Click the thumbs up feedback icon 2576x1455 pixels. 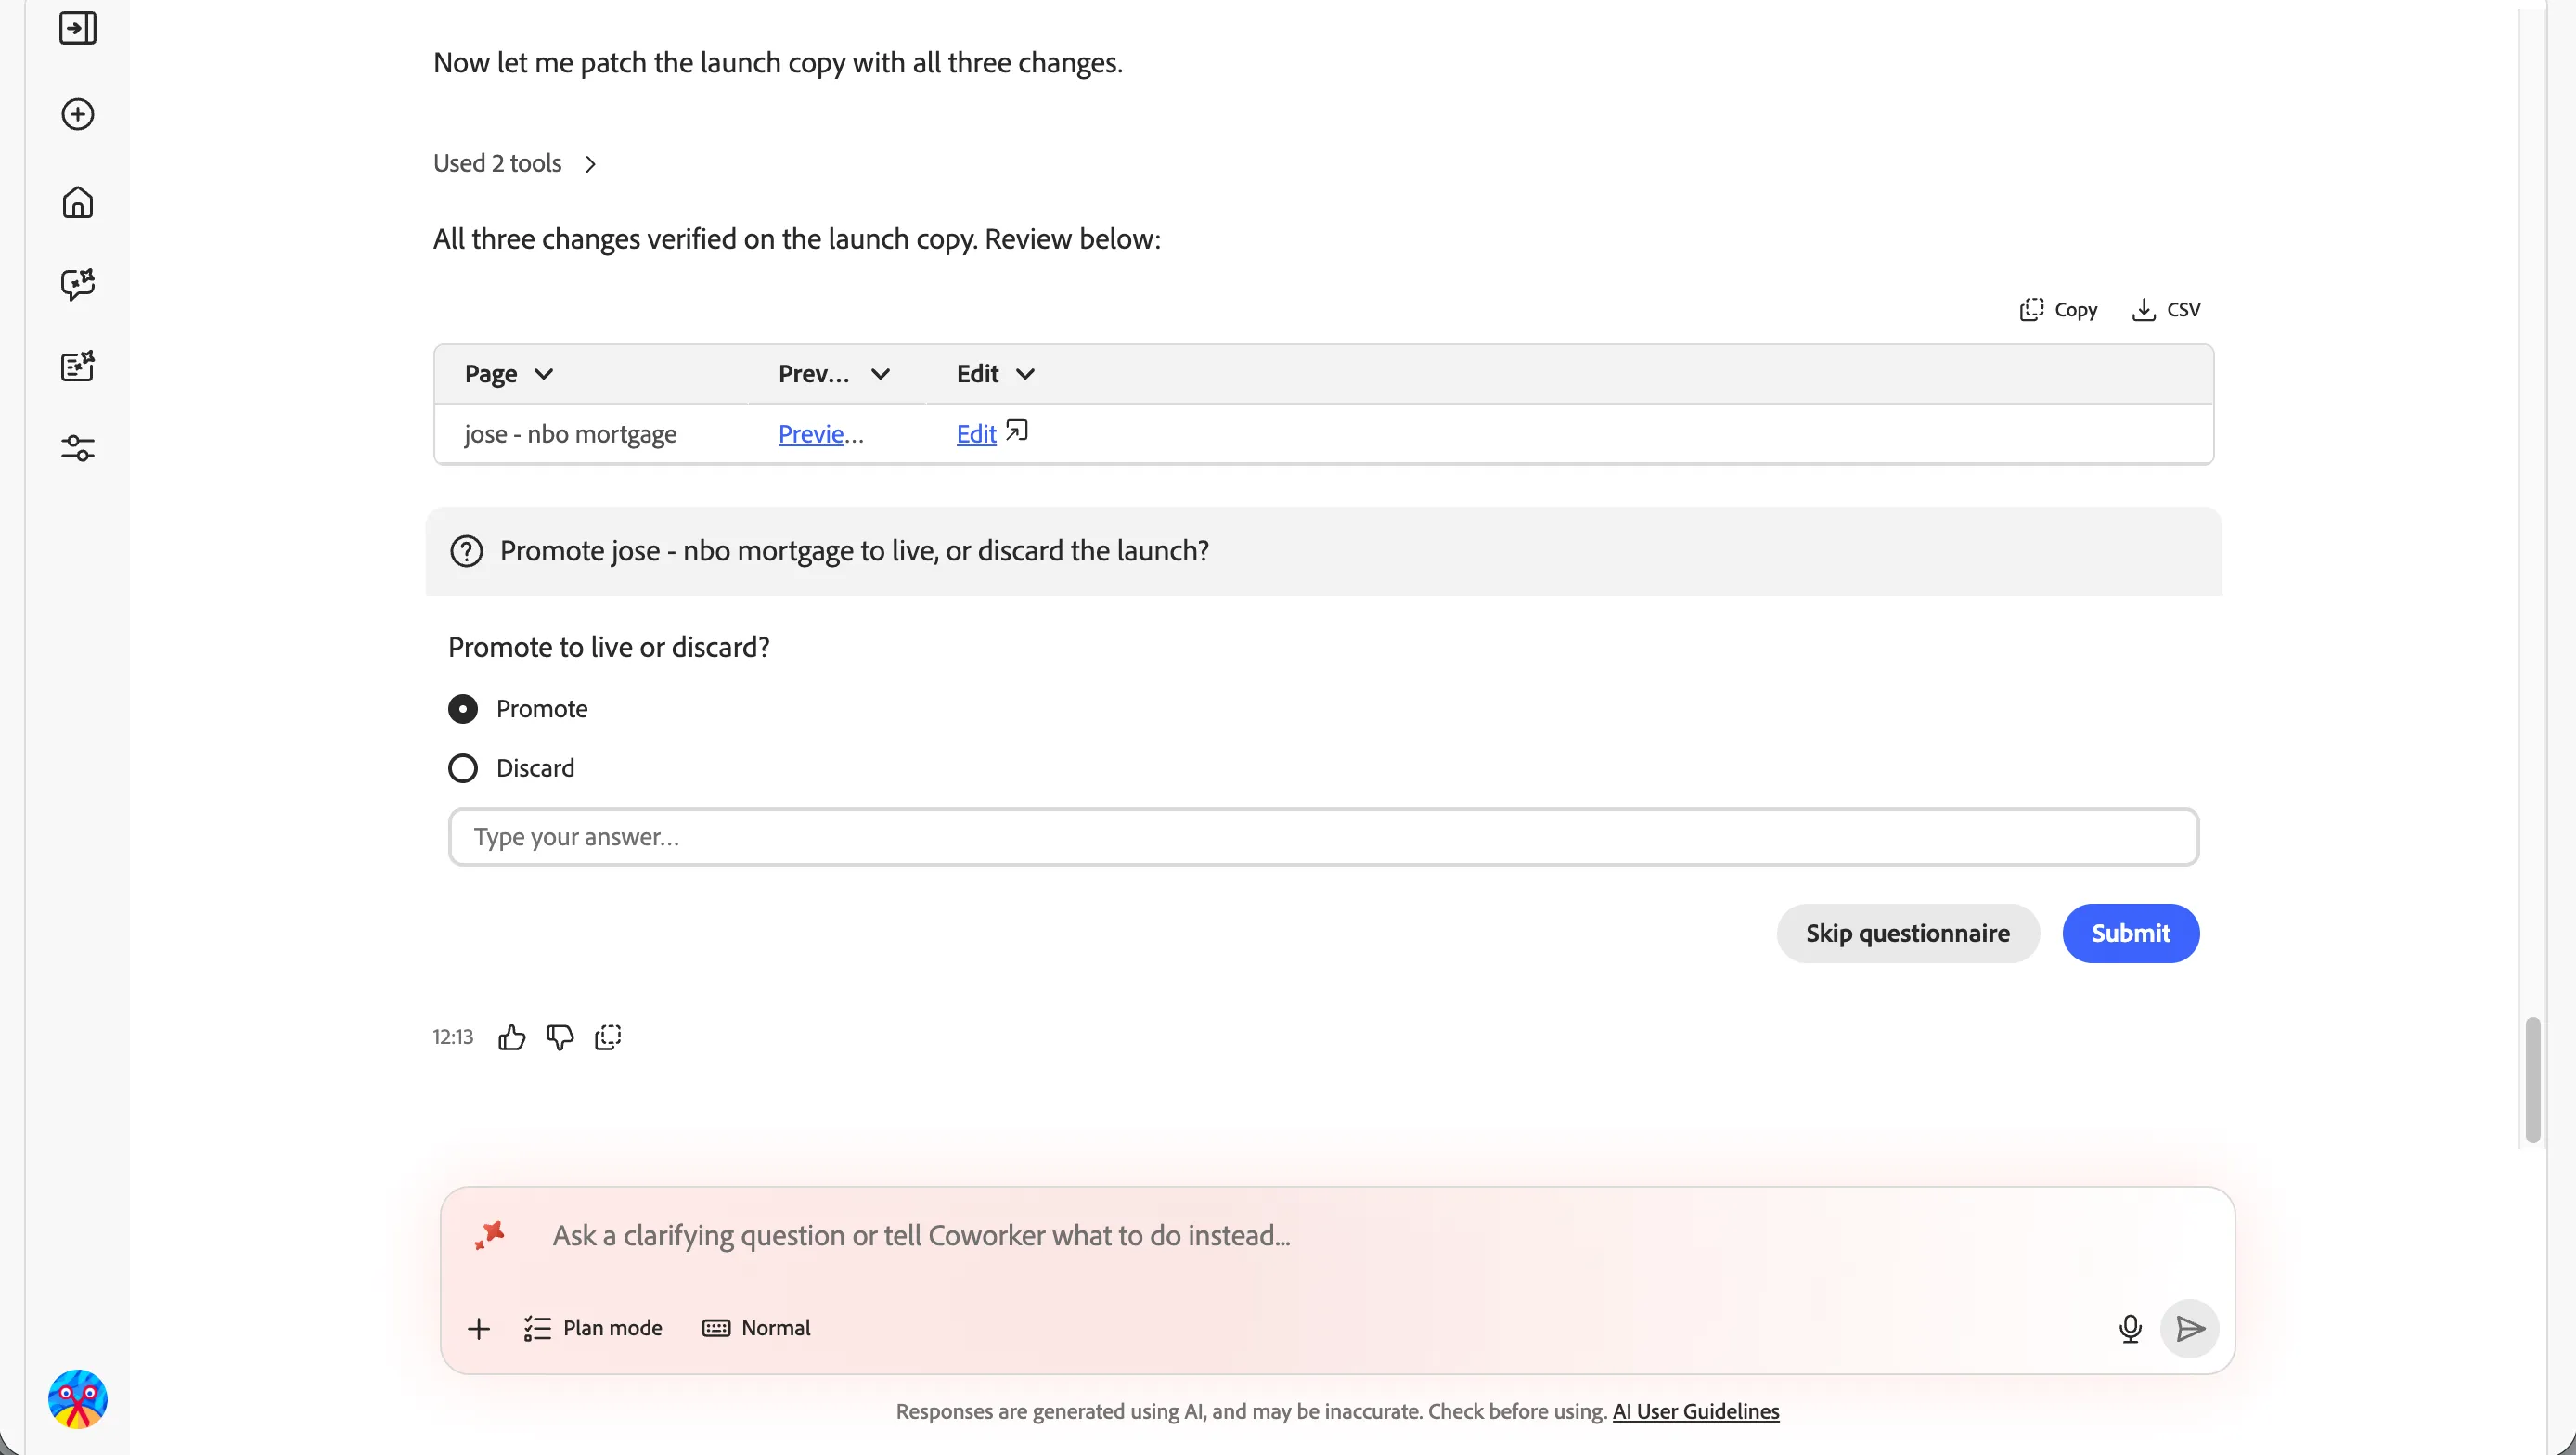[512, 1037]
